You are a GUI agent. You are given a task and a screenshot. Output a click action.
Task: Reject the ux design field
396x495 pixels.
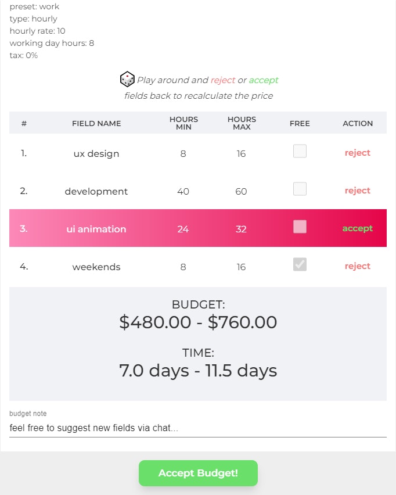[358, 153]
